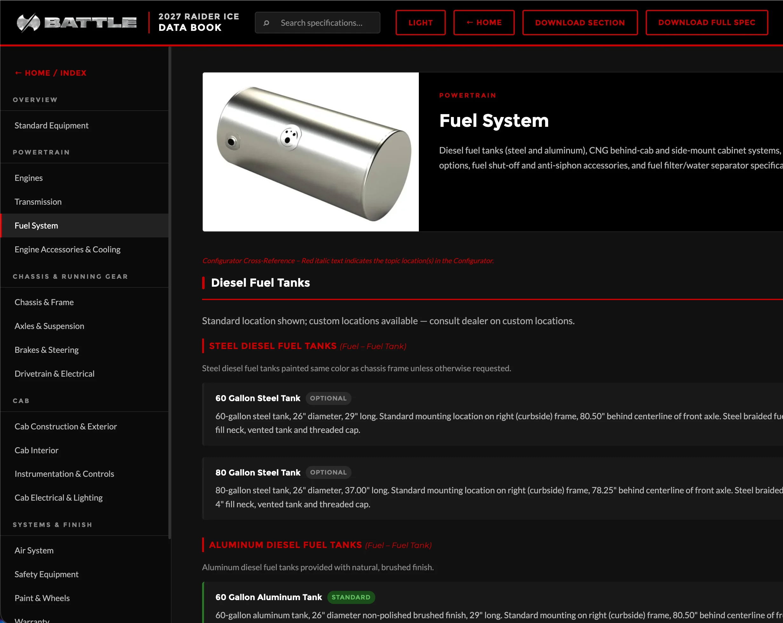
Task: Click the Fuel System page title
Action: (x=494, y=120)
